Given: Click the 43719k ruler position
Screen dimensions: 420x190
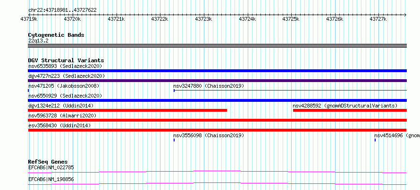Looking at the screenshot, I should coord(29,19).
